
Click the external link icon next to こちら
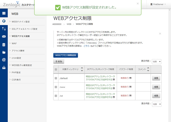tap(91, 46)
